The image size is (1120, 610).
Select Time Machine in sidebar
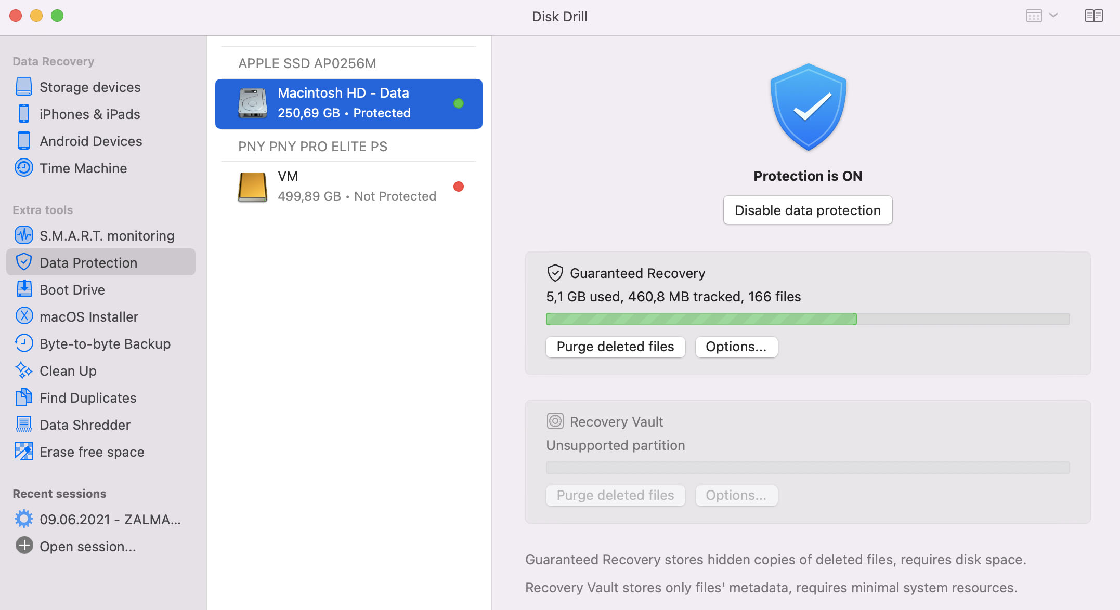coord(101,168)
